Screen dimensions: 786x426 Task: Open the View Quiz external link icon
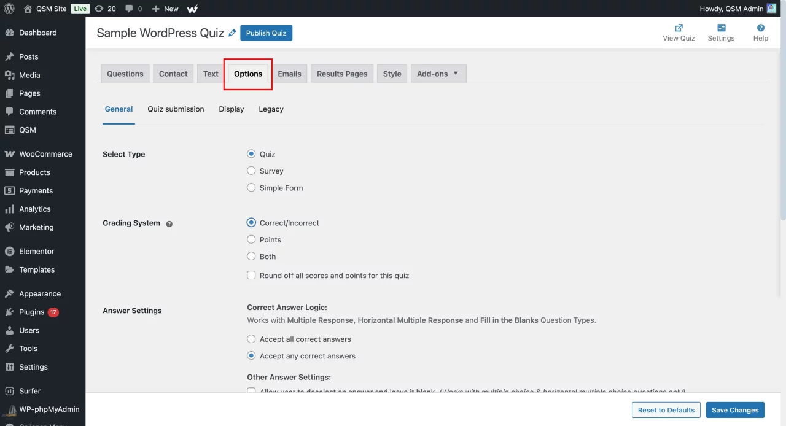point(679,28)
